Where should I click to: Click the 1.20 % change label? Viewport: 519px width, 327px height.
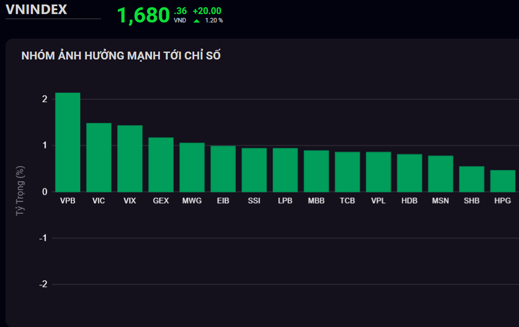[214, 21]
